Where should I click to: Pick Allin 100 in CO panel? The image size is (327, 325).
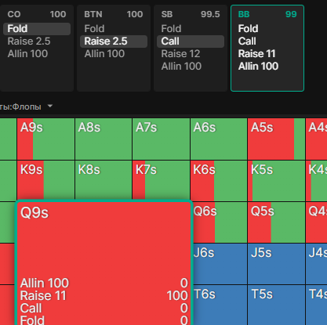point(27,54)
